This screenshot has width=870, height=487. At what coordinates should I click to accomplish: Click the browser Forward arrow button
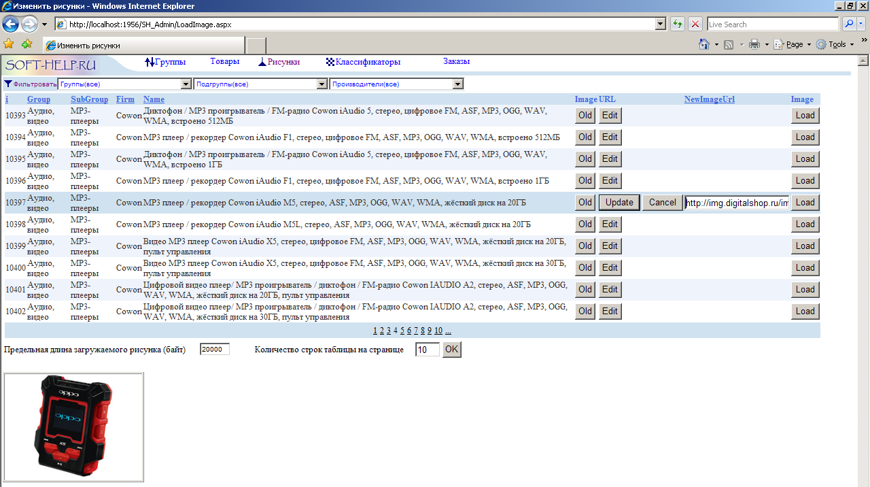tap(29, 24)
